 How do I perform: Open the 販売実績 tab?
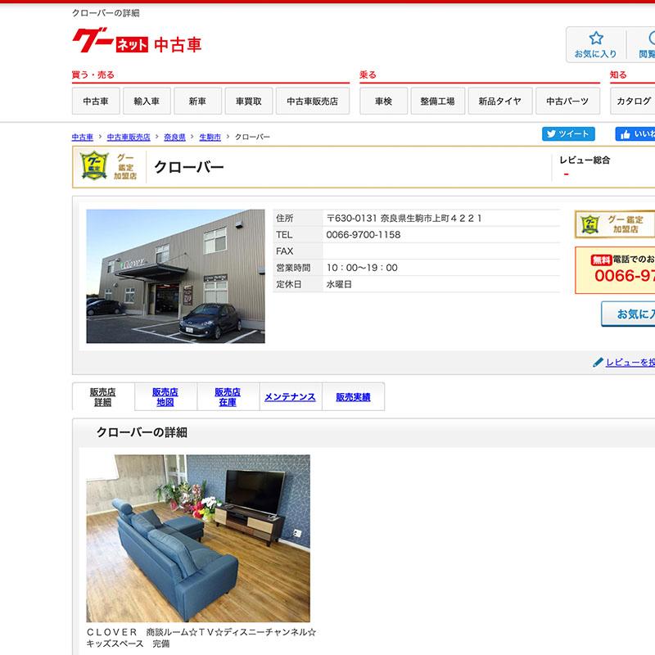click(x=353, y=397)
